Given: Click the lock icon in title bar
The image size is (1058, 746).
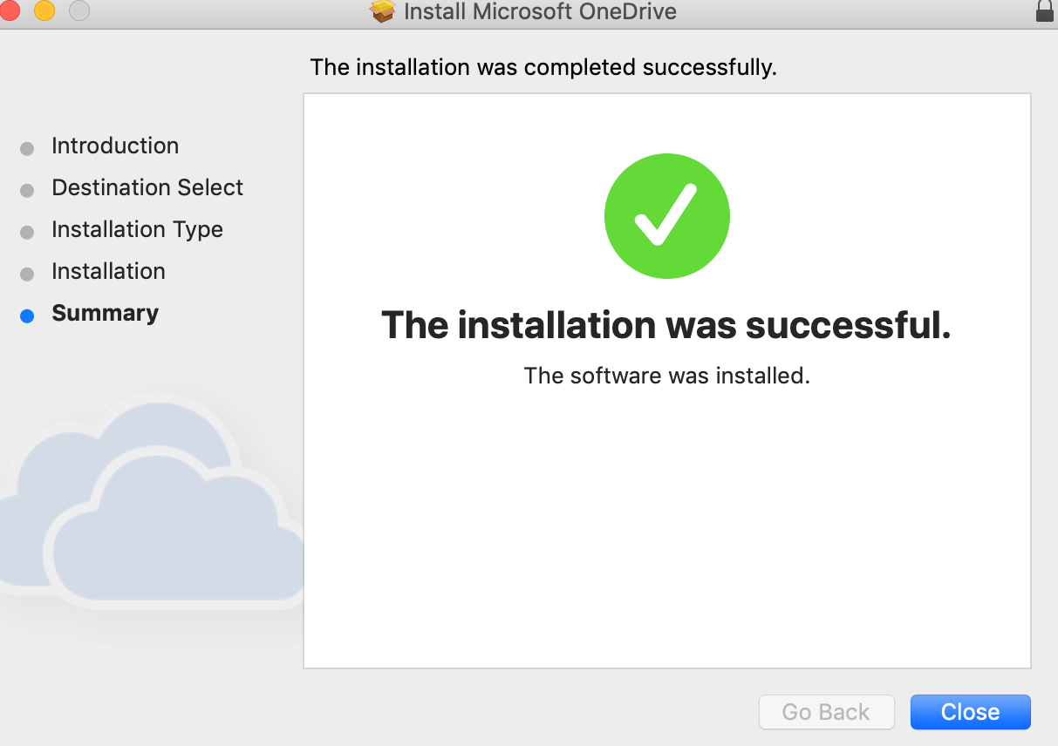Looking at the screenshot, I should 1044,11.
